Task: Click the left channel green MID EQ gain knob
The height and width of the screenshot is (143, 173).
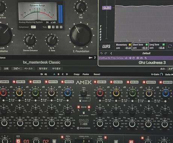Action: (x=35, y=93)
